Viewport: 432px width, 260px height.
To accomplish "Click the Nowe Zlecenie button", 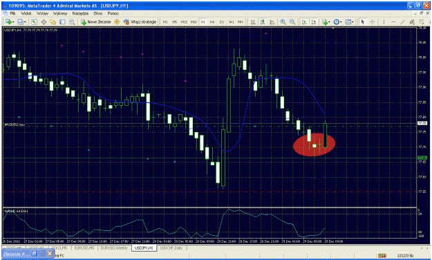I will coord(96,21).
